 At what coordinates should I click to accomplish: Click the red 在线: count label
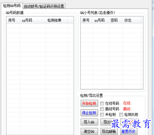pos(127,103)
